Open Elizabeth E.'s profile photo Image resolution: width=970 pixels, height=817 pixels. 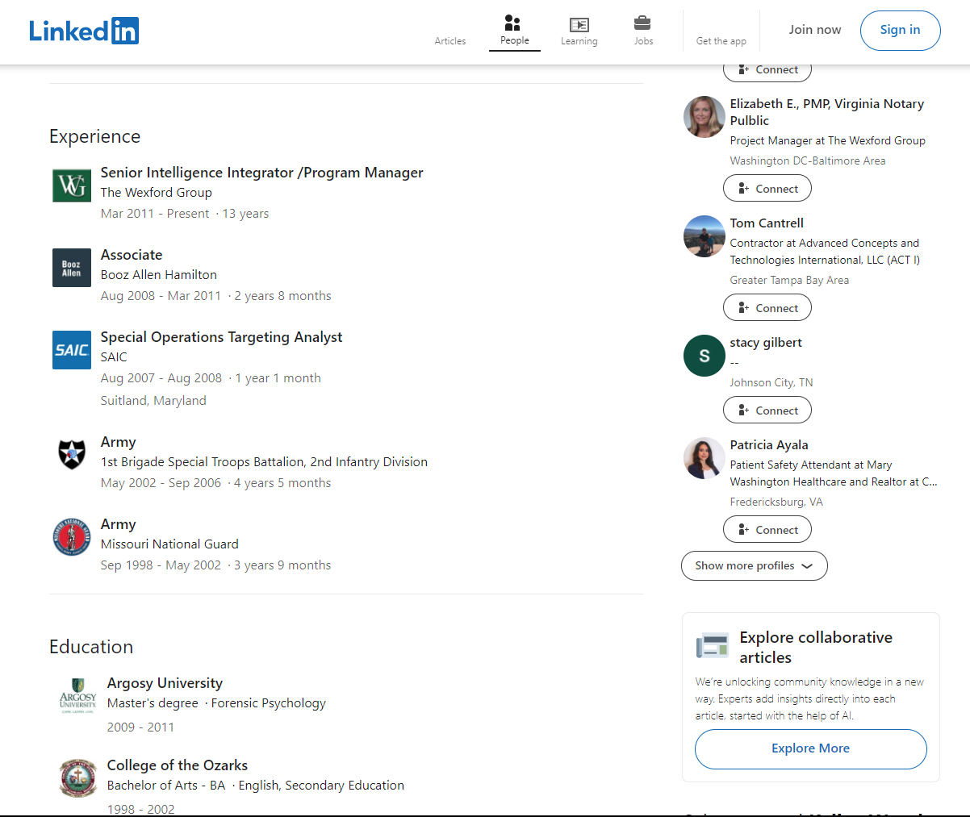pos(704,117)
